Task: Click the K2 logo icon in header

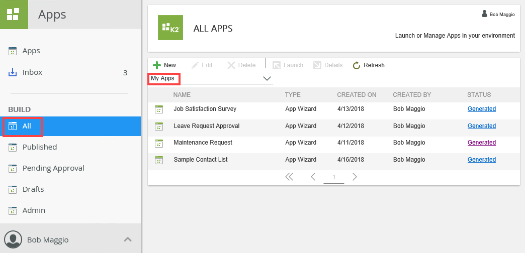Action: [x=170, y=28]
